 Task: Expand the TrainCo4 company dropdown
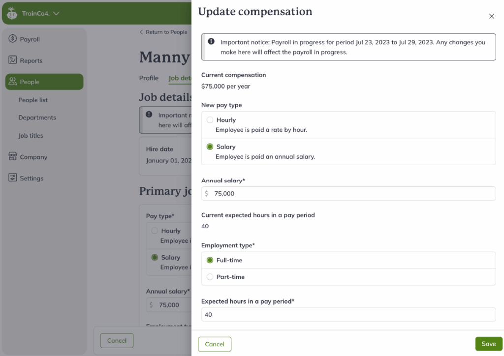click(x=56, y=13)
